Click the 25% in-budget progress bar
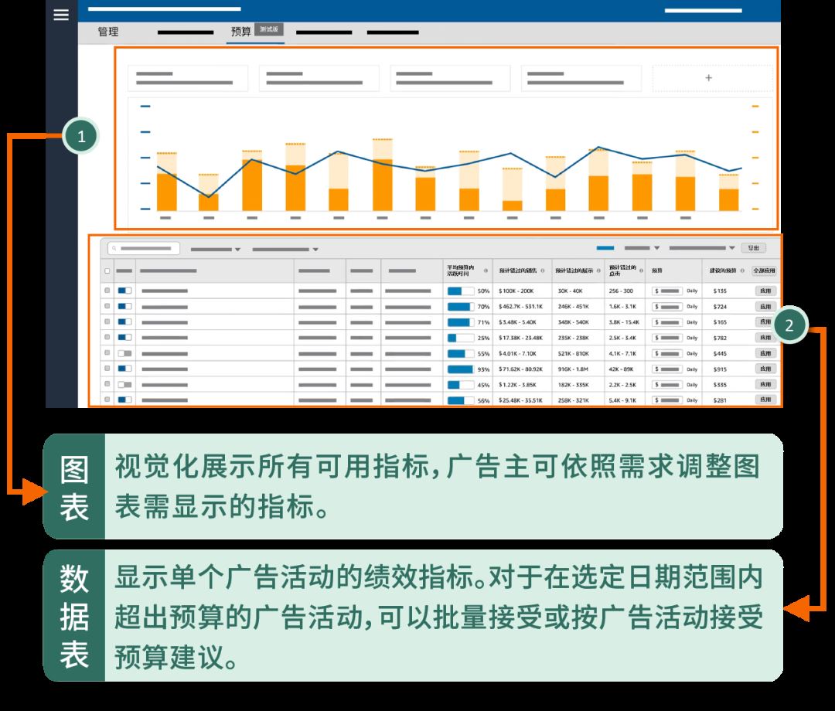 coord(461,338)
